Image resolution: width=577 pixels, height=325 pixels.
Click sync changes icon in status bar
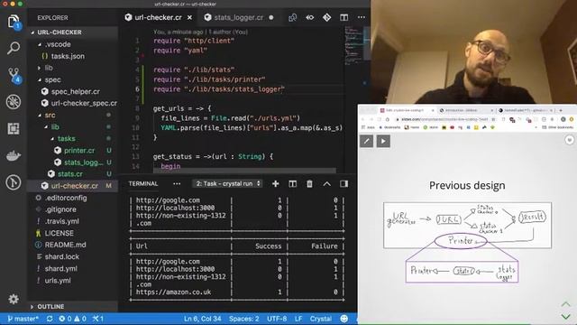tap(50, 319)
